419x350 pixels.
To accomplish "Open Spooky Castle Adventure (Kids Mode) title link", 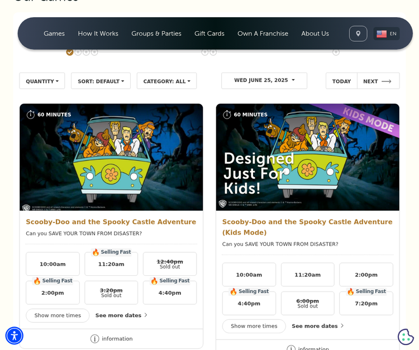I will coord(307,227).
